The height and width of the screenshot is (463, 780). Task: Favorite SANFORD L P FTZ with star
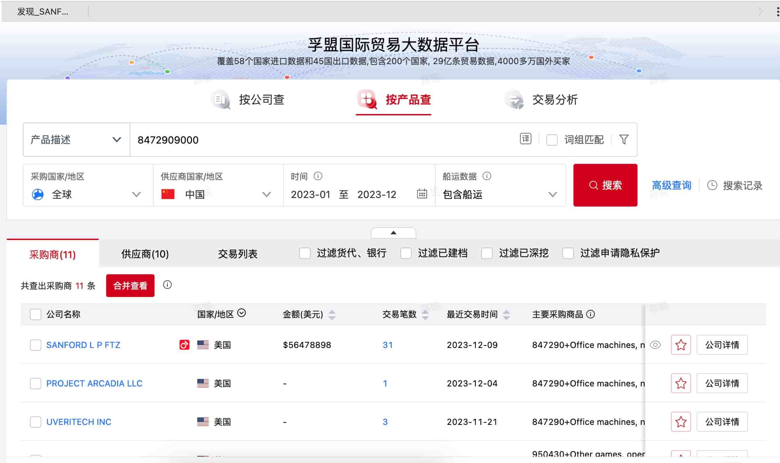pos(681,345)
